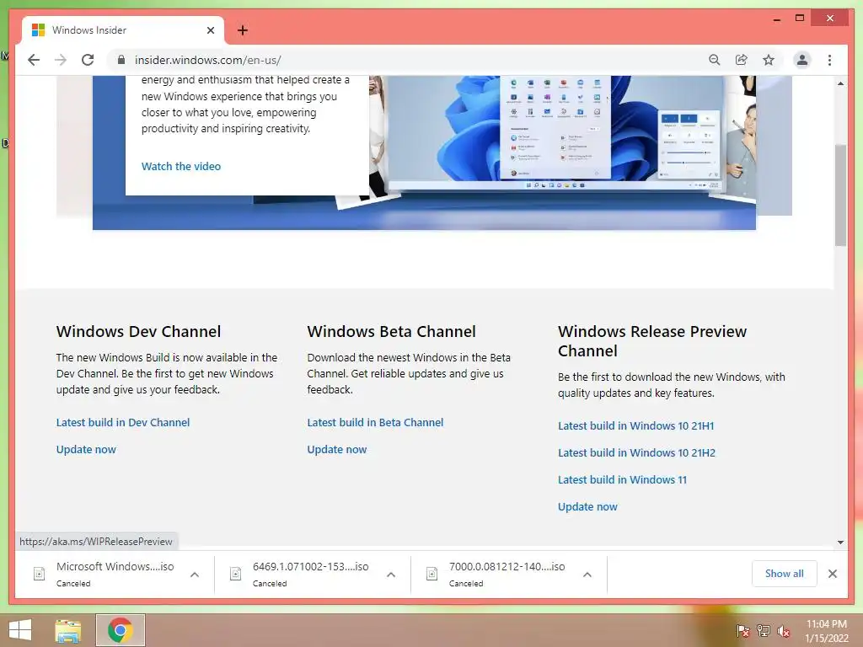863x647 pixels.
Task: Follow the Watch the video link
Action: [181, 166]
